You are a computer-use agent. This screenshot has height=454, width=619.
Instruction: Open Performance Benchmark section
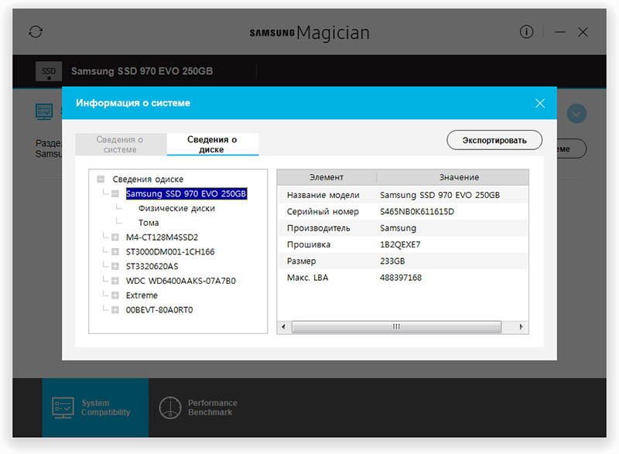pyautogui.click(x=198, y=408)
